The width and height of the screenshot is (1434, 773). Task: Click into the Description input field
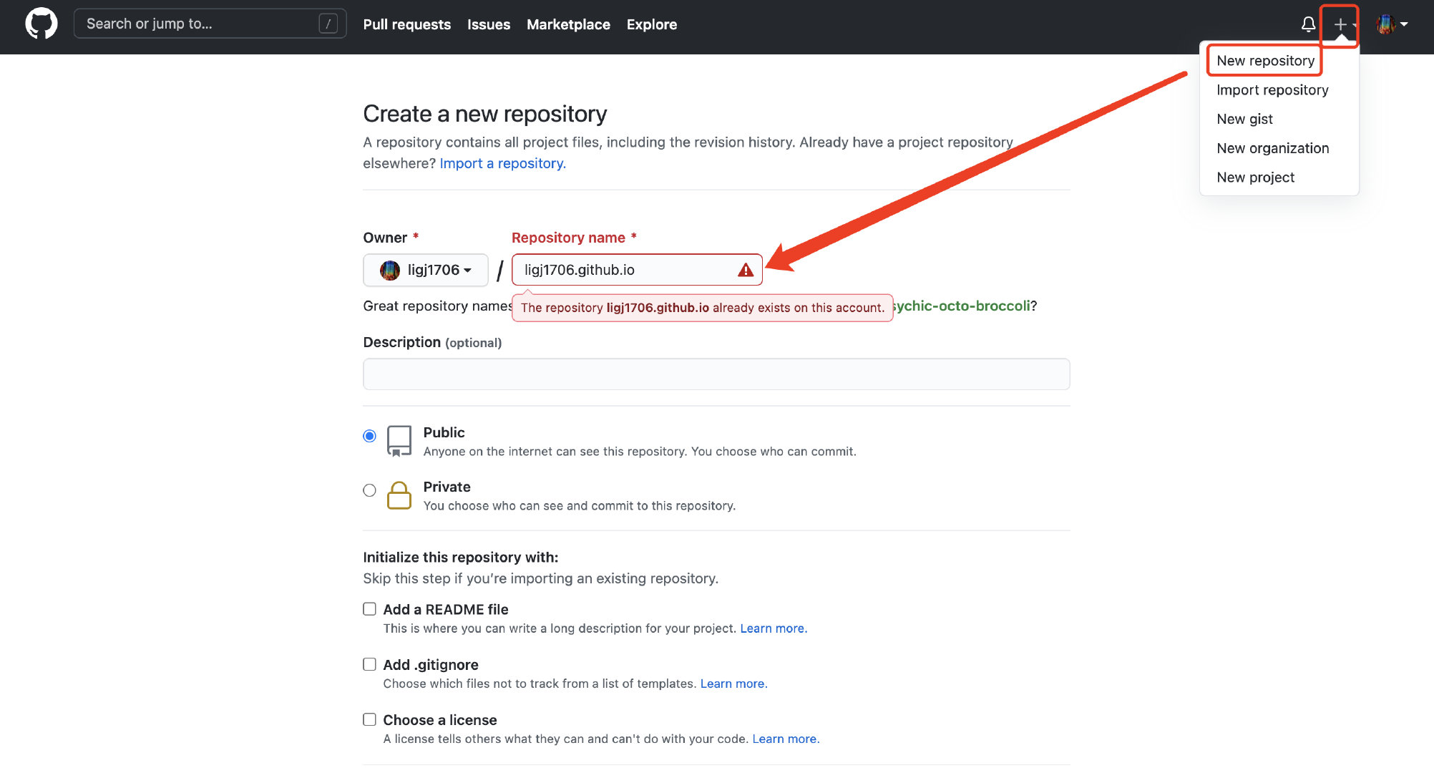pyautogui.click(x=716, y=374)
